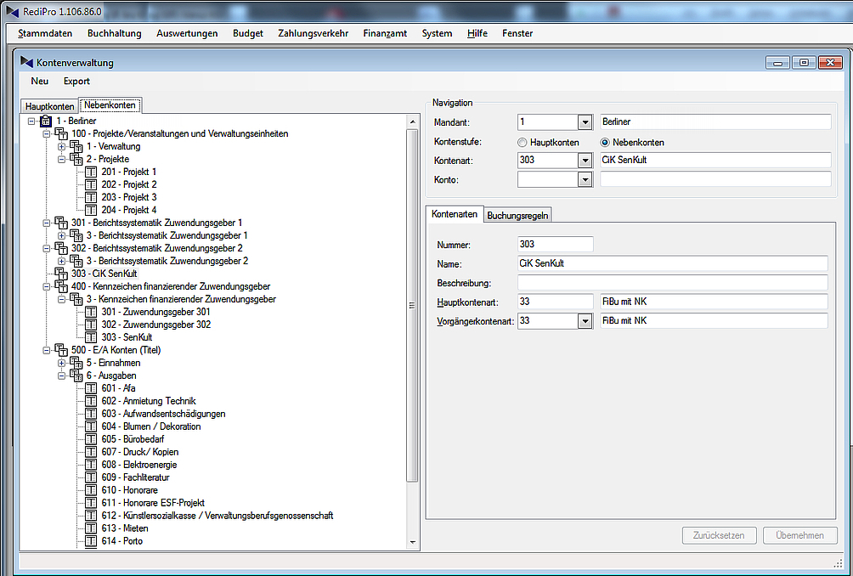Click Neu to create a new account

pos(39,82)
